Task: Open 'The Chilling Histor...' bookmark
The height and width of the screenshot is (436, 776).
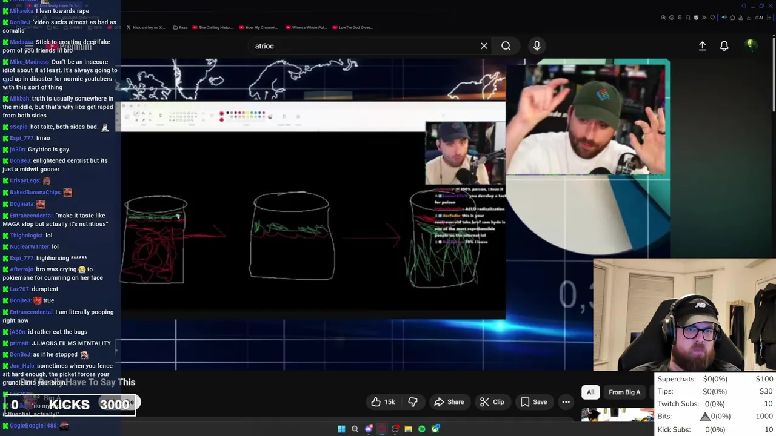Action: [212, 27]
